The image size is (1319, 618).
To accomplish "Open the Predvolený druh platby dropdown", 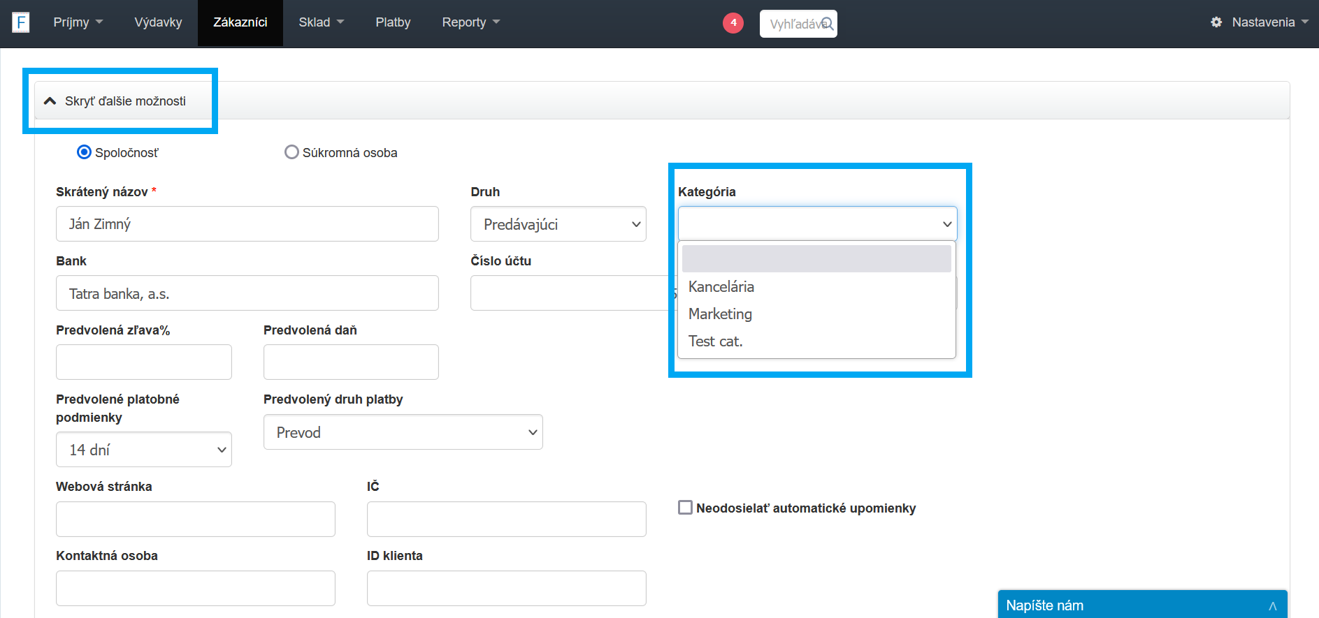I will pyautogui.click(x=403, y=432).
